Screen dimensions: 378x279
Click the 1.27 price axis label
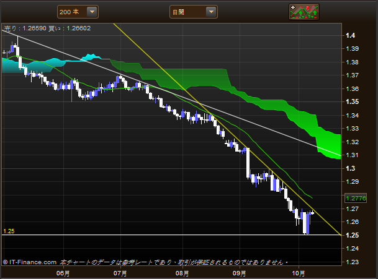(352, 209)
